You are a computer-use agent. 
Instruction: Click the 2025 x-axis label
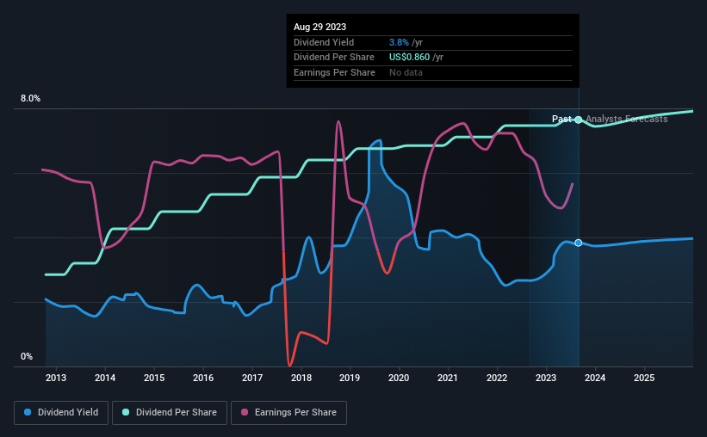click(644, 378)
